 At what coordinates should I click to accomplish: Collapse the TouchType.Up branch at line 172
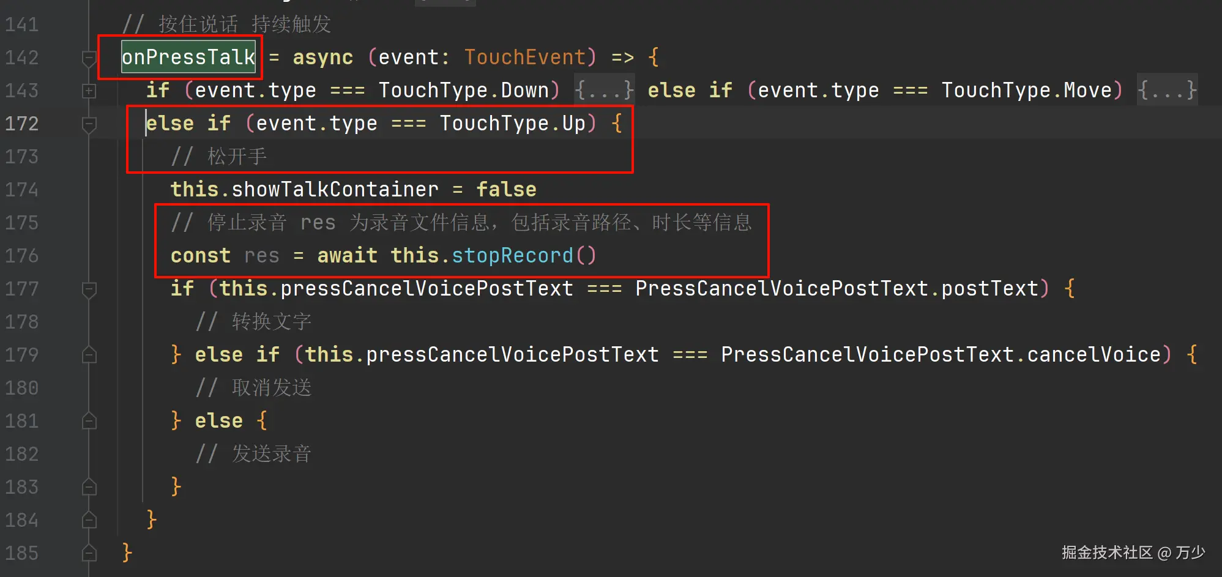tap(89, 124)
